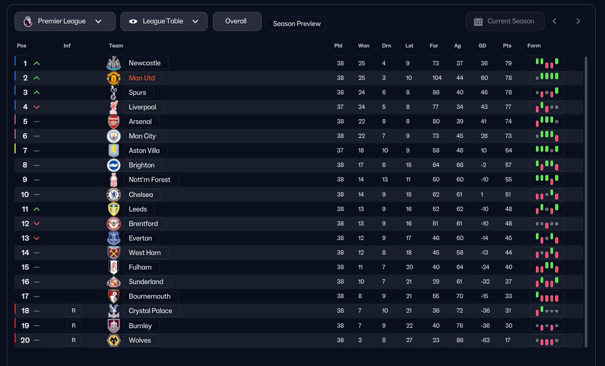Go to the next season arrow

[578, 21]
